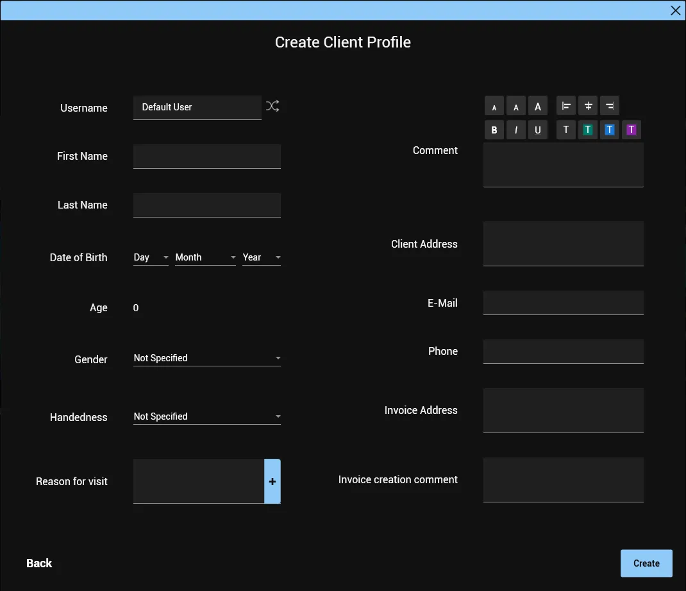Click into the Client Address field
686x591 pixels.
click(564, 244)
